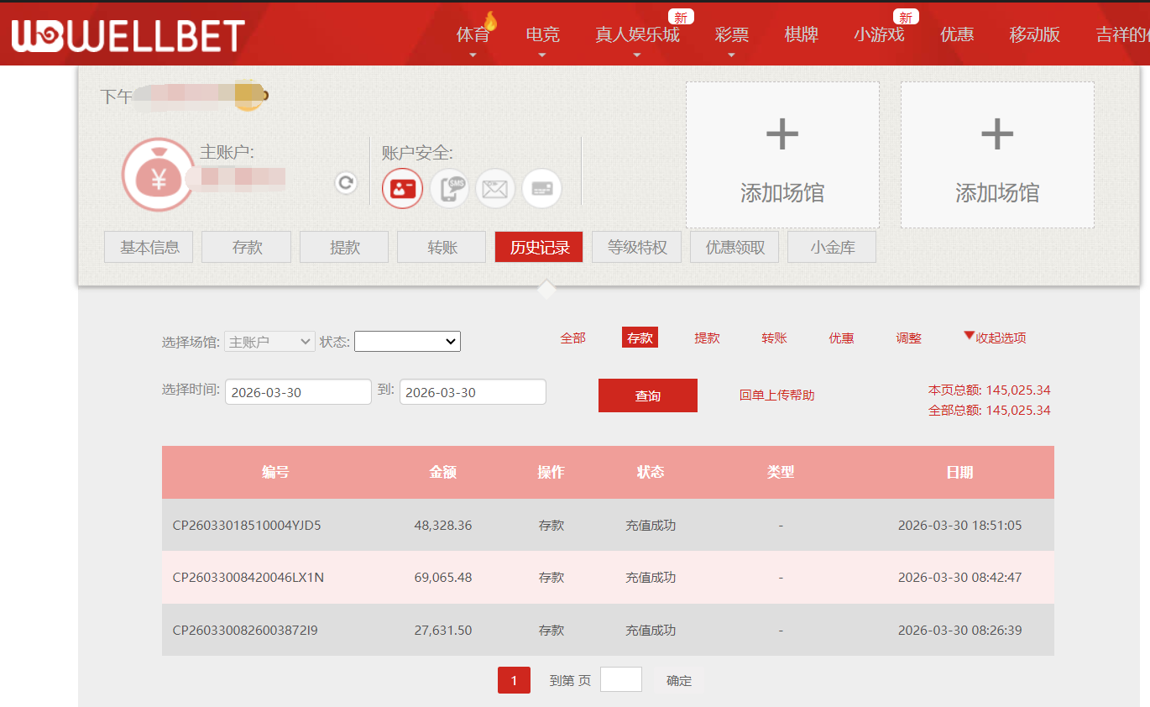The width and height of the screenshot is (1150, 707).
Task: Click the ID card verification icon under account security
Action: pos(401,188)
